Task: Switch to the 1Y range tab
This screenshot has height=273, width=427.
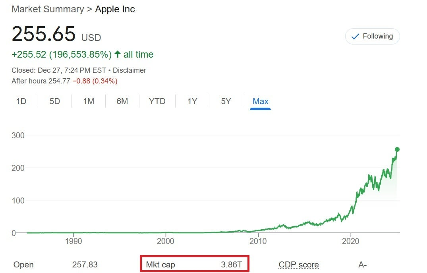Action: [x=192, y=101]
